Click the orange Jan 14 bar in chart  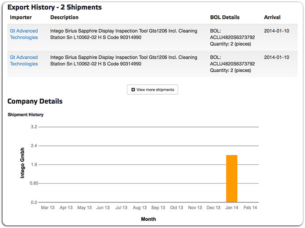[x=232, y=179]
